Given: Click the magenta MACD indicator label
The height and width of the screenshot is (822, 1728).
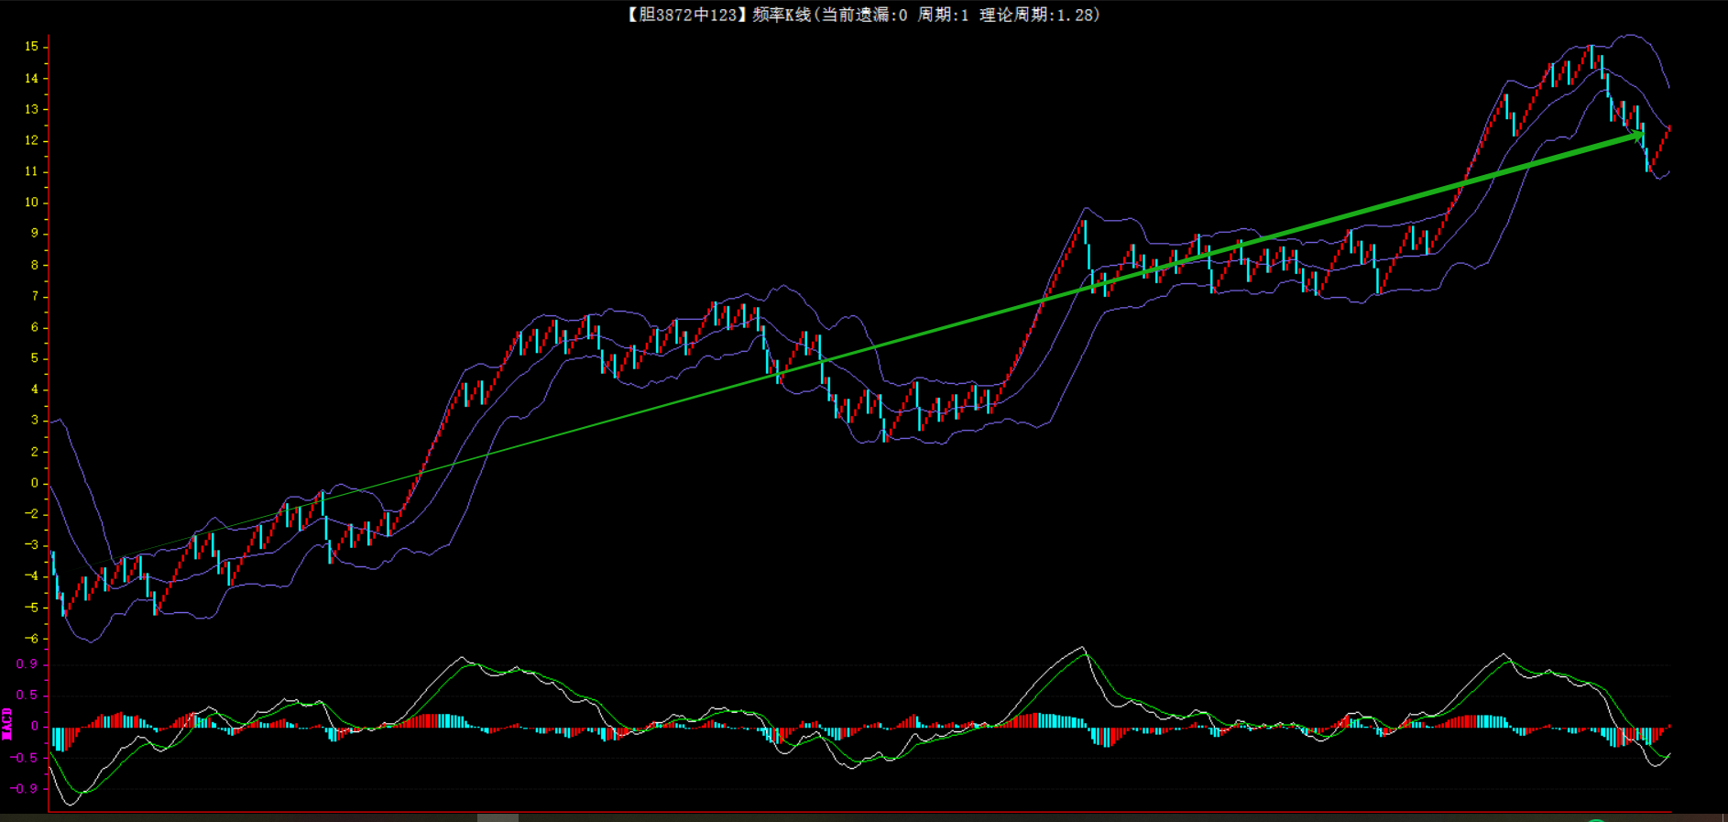Looking at the screenshot, I should pyautogui.click(x=7, y=723).
